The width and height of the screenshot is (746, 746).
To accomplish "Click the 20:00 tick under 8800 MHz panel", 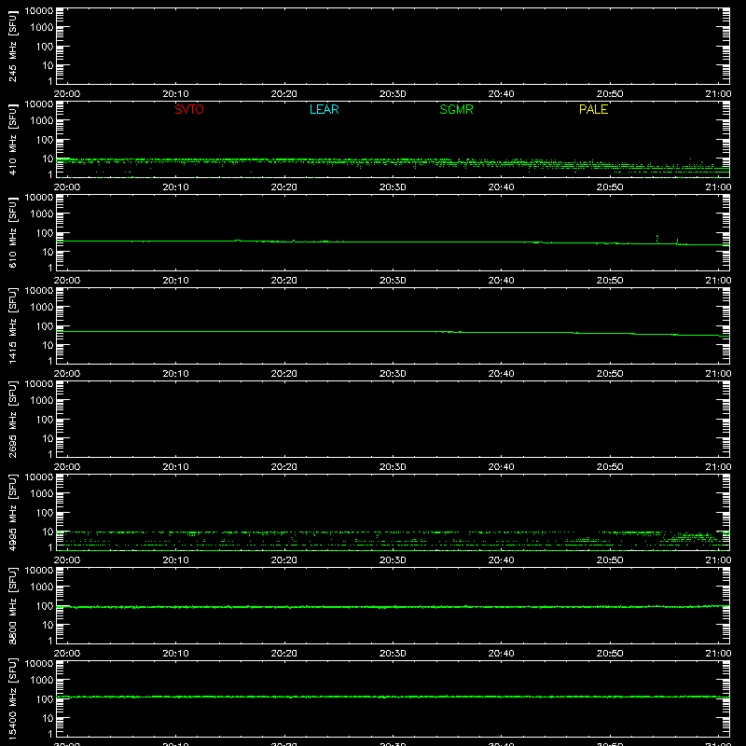I will 67,654.
